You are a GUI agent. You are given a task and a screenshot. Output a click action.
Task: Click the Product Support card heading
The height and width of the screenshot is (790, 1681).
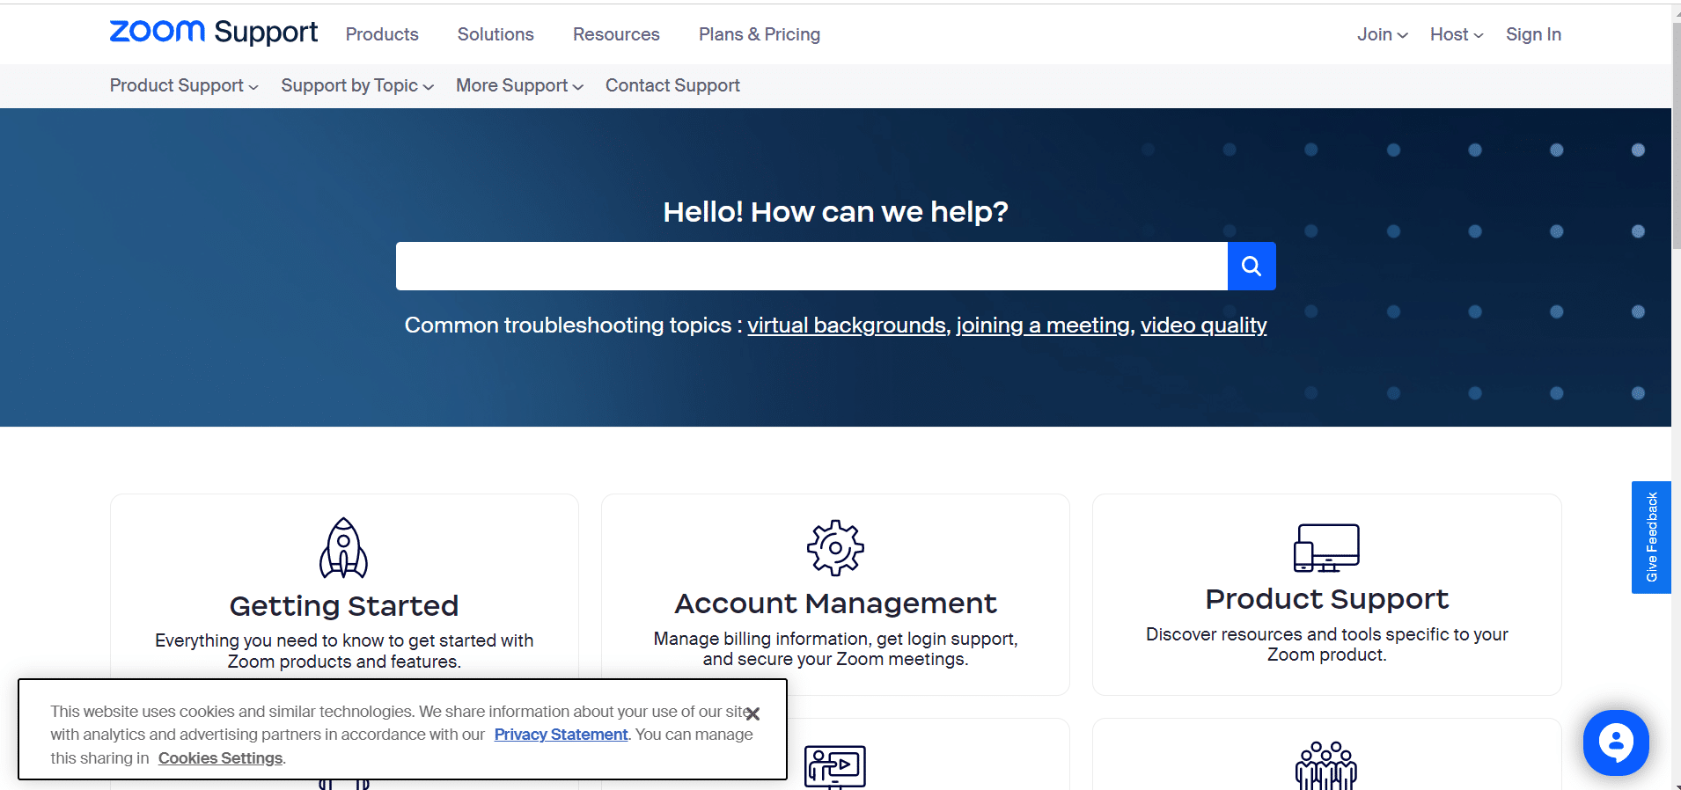1326,599
